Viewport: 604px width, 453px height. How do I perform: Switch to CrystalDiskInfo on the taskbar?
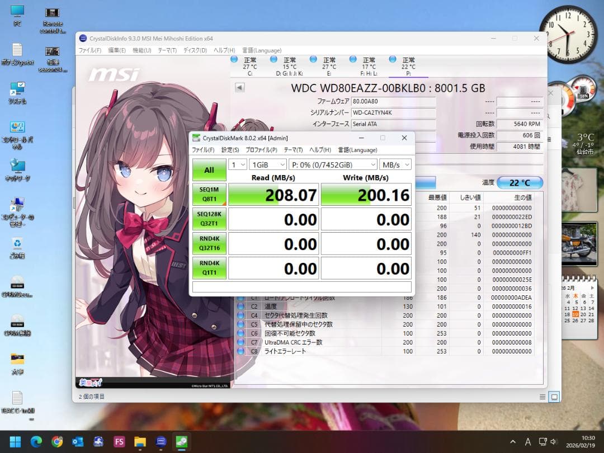coord(161,441)
